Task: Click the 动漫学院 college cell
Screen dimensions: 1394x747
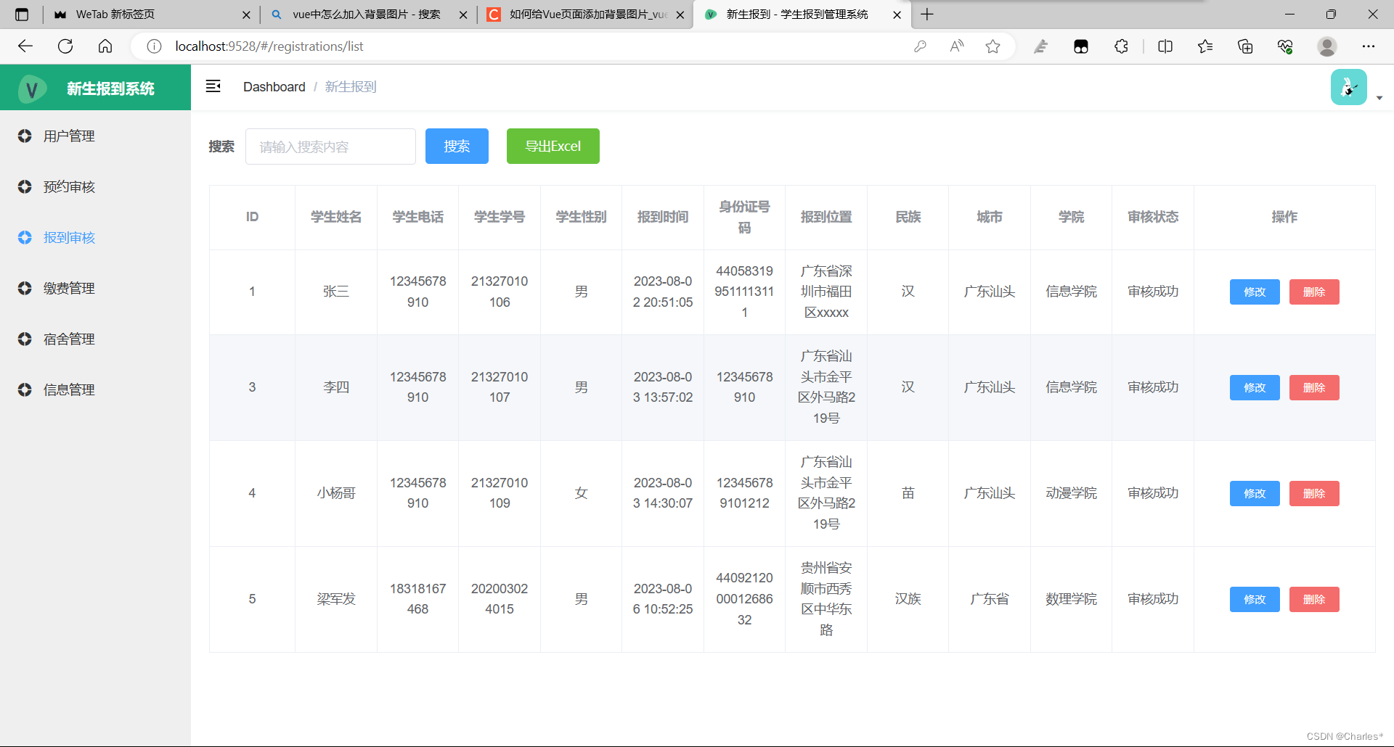Action: [1071, 493]
